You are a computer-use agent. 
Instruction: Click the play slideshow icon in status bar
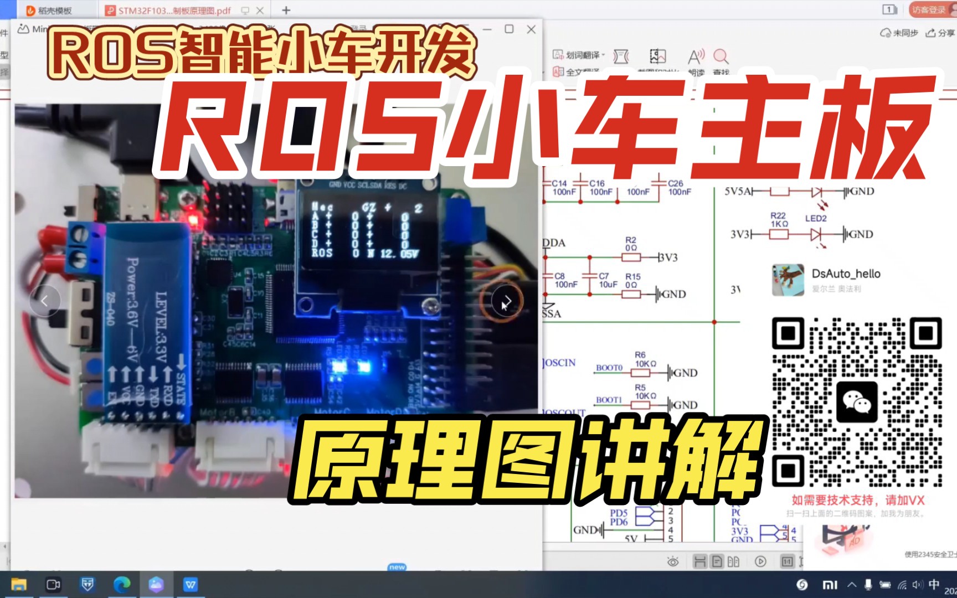(x=760, y=561)
